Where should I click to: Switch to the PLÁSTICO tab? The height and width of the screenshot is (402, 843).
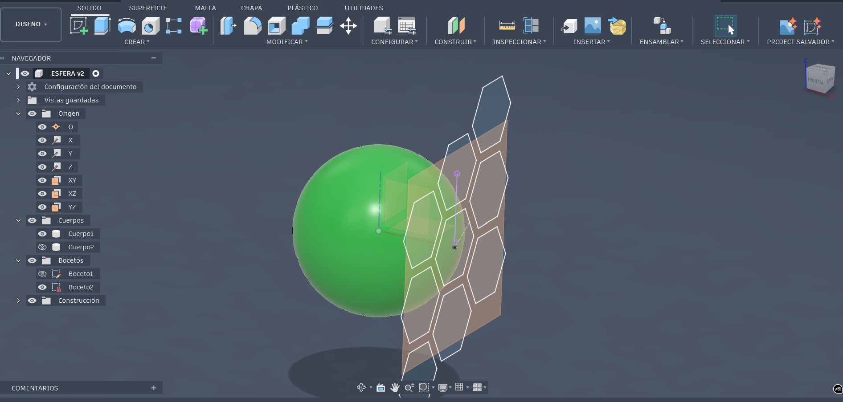click(x=303, y=8)
